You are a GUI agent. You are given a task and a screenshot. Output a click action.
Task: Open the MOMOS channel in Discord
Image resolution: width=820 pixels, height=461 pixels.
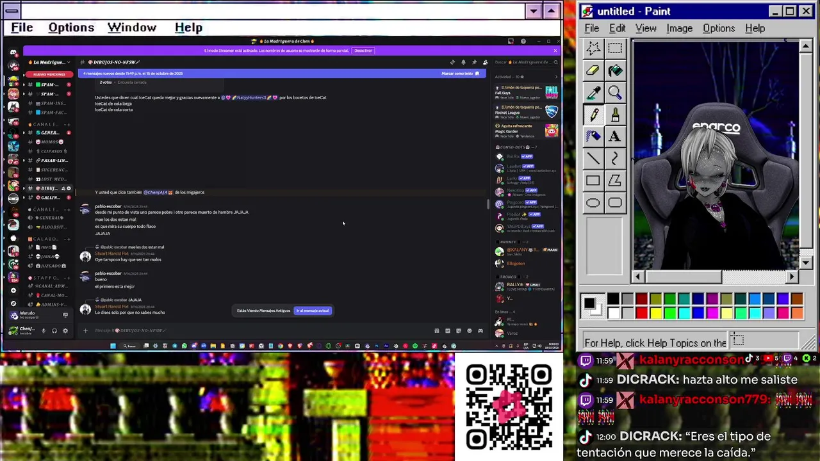coord(49,142)
